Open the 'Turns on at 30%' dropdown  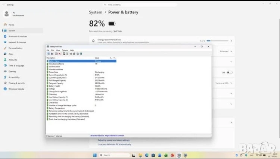pos(224,83)
